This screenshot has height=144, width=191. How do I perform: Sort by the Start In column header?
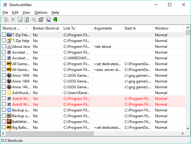[x=138, y=28]
